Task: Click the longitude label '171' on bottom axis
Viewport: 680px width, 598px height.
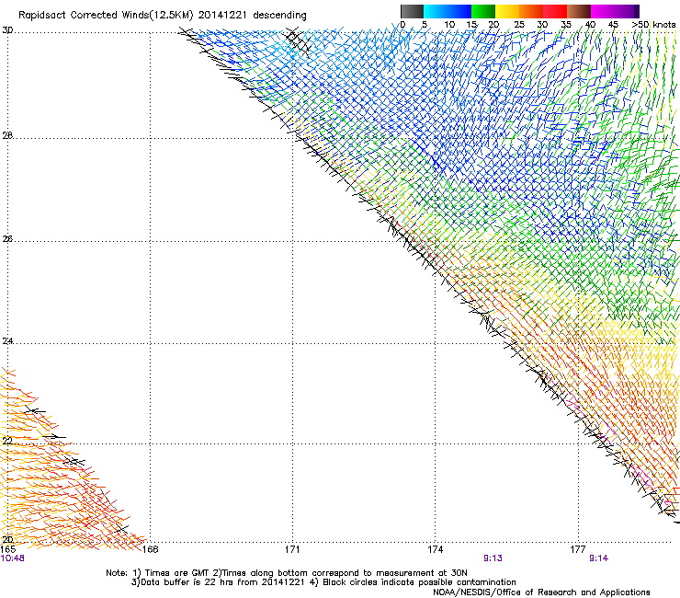Action: tap(292, 549)
